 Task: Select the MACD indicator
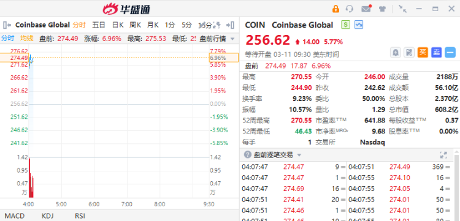coord(15,216)
